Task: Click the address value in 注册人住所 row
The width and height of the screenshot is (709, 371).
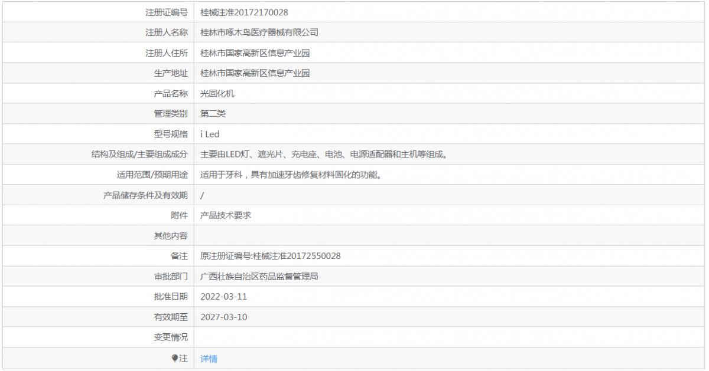Action: (255, 53)
